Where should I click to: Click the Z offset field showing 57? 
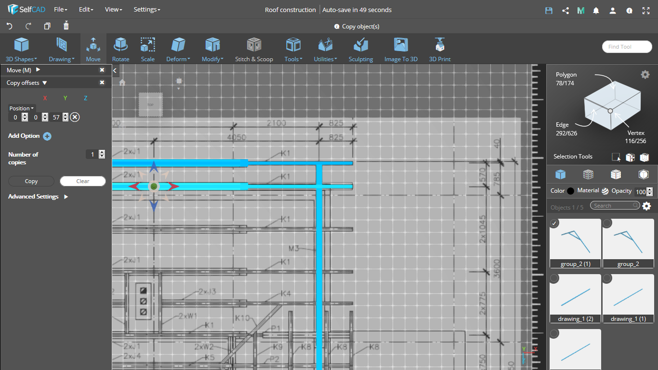(56, 117)
